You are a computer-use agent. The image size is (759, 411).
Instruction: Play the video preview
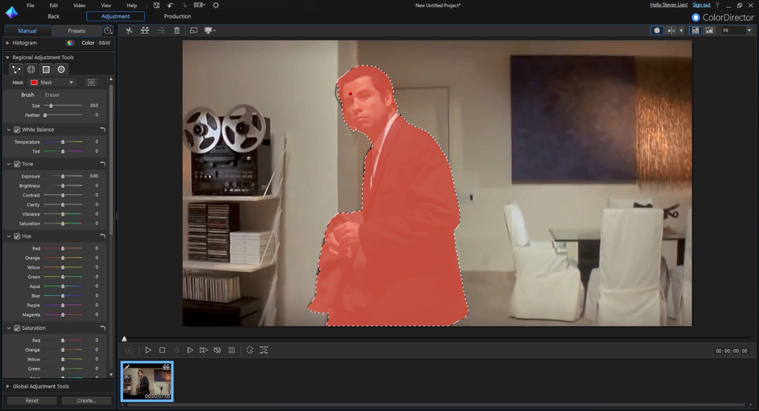pos(148,350)
